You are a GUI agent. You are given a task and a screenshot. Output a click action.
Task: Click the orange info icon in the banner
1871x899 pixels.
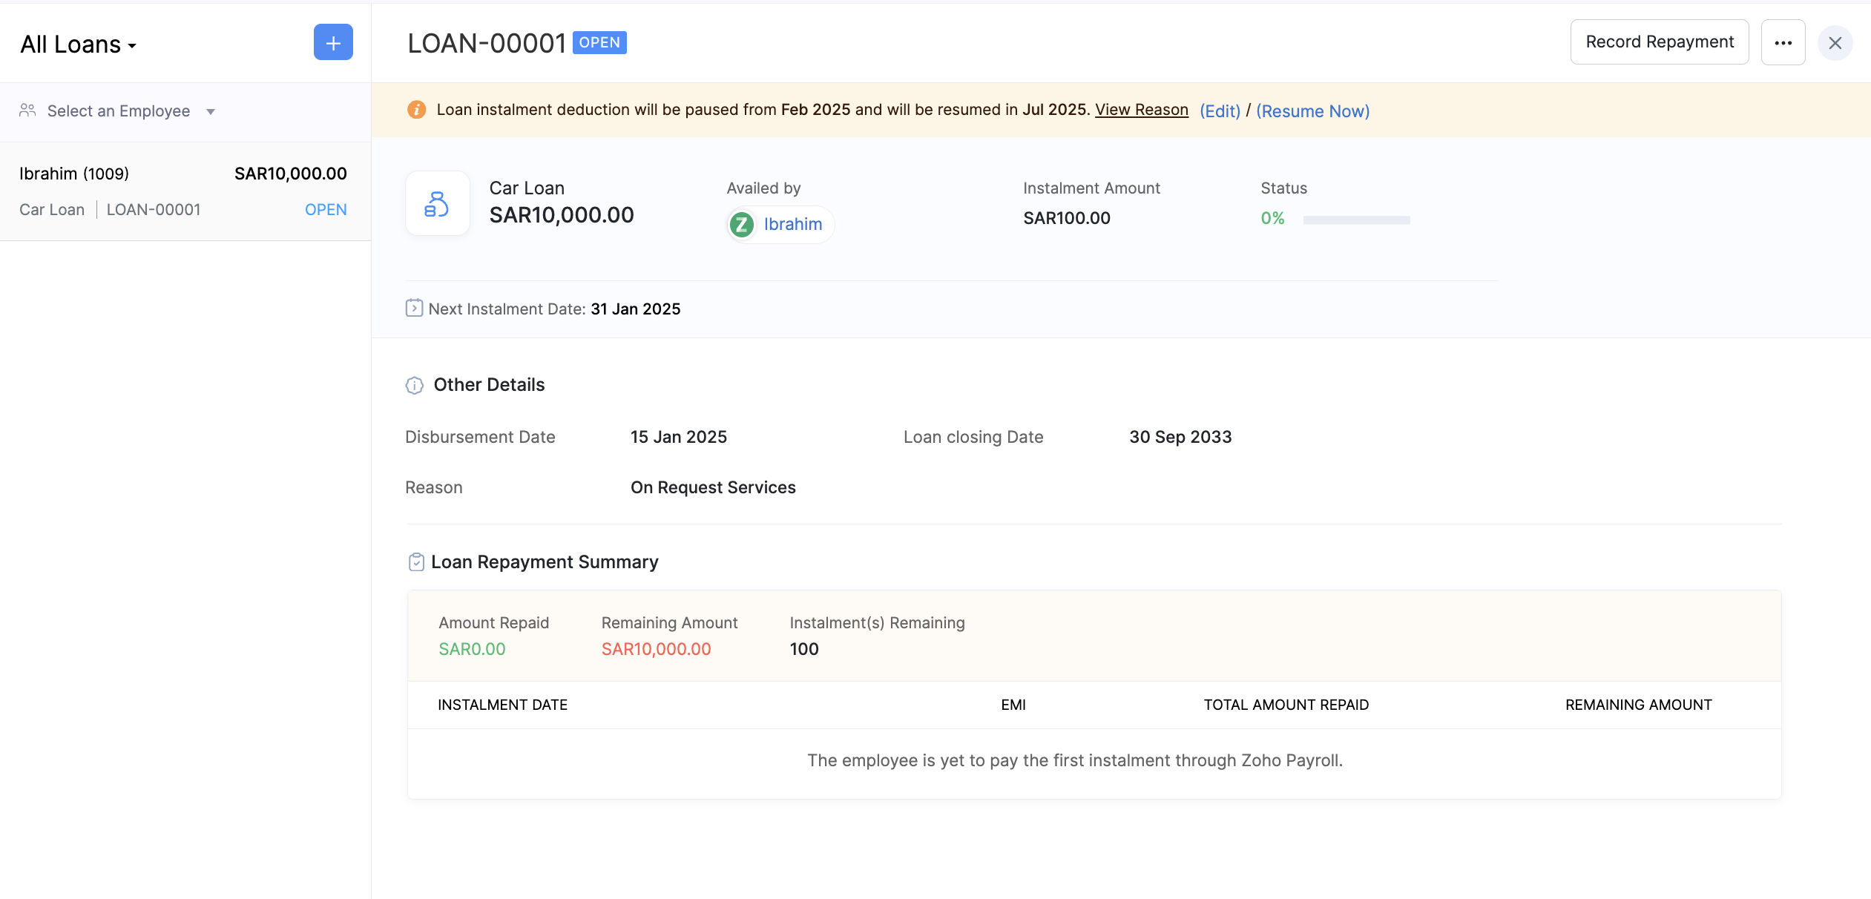[x=417, y=110]
